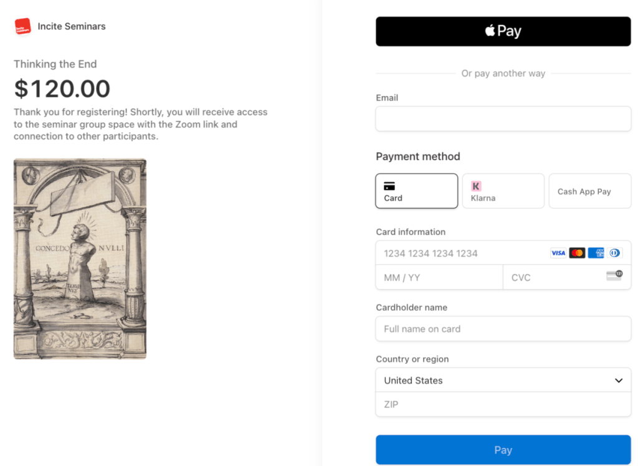This screenshot has height=466, width=638.
Task: Click the American Express card icon
Action: [x=596, y=253]
